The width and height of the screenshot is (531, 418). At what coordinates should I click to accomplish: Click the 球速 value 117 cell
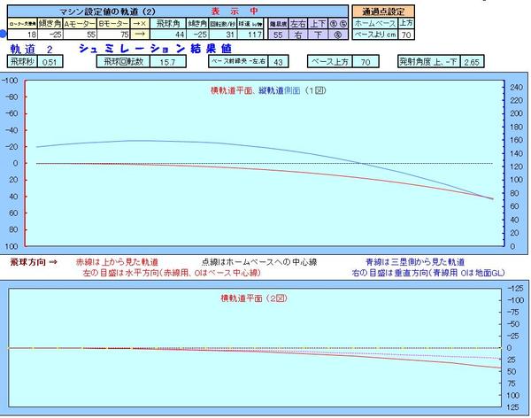255,35
